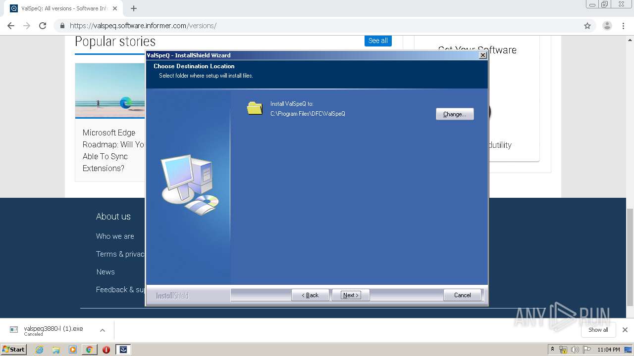The image size is (634, 356).
Task: Open Windows Explorer from the taskbar
Action: point(56,350)
